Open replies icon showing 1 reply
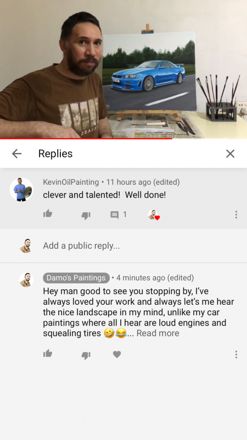 [115, 215]
